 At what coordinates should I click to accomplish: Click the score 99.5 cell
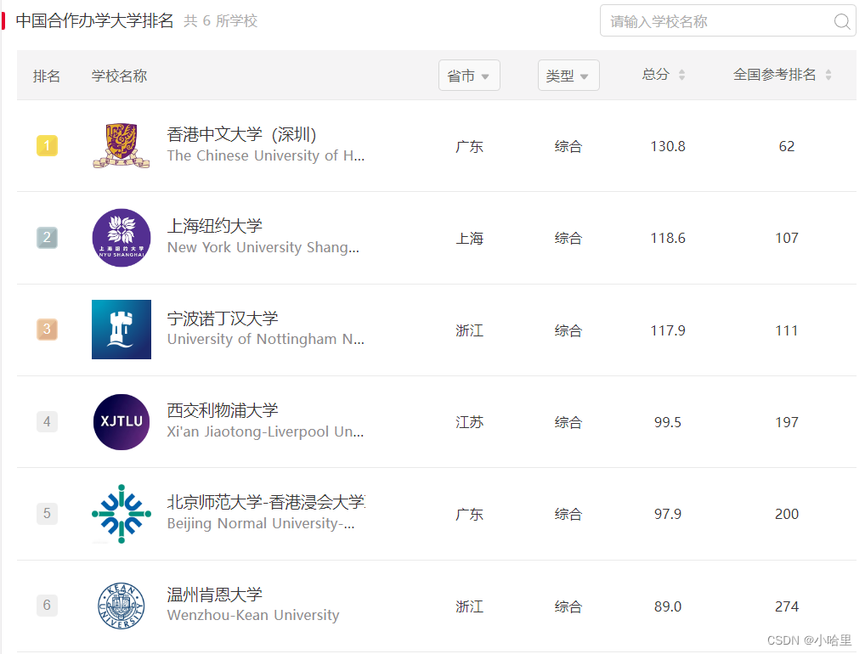click(668, 422)
